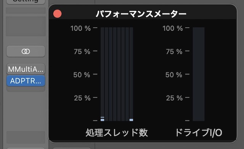The width and height of the screenshot is (244, 149).
Task: Click the stereo linked-circles format button
Action: (26, 51)
